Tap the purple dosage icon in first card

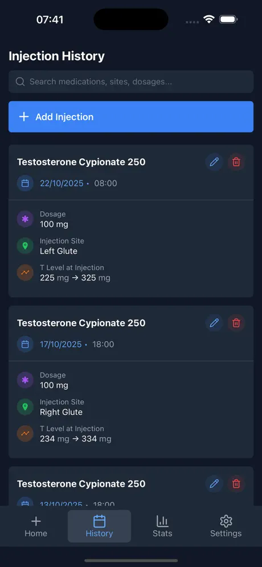point(25,219)
